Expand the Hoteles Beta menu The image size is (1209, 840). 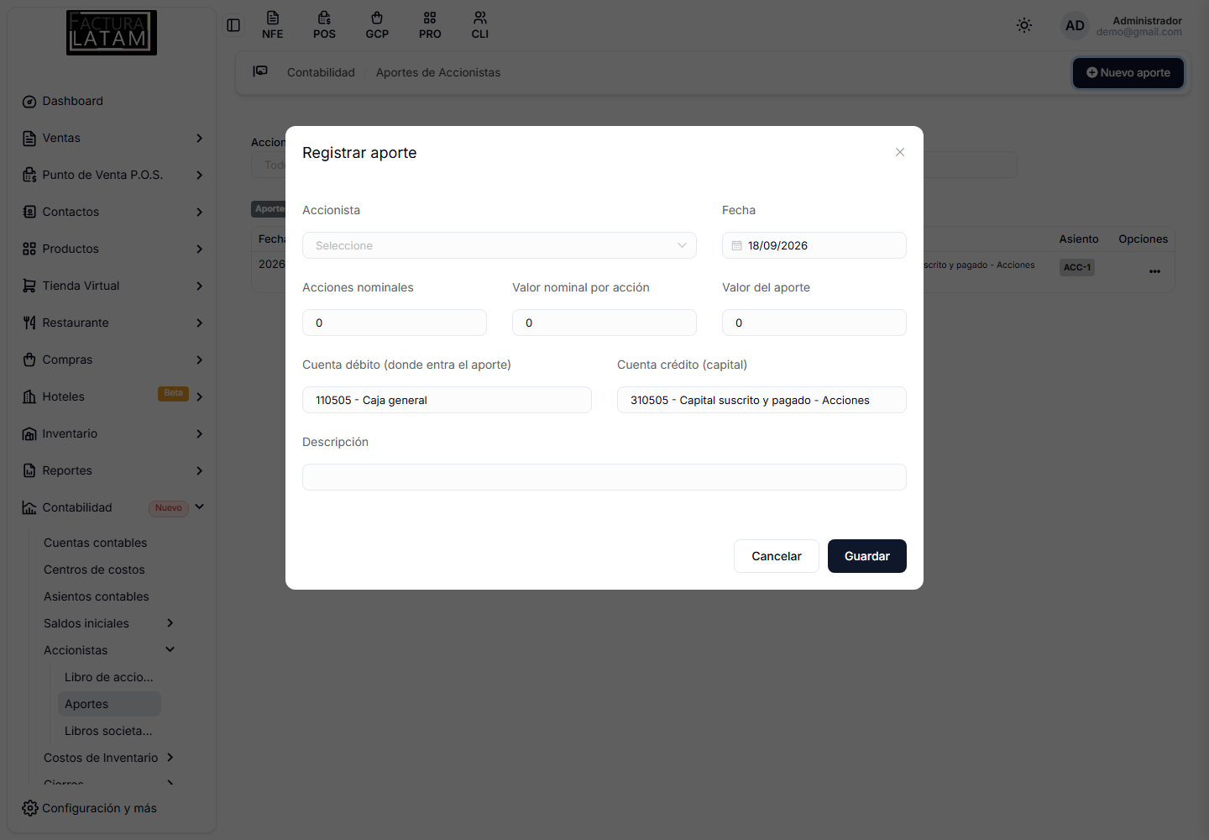pos(113,396)
